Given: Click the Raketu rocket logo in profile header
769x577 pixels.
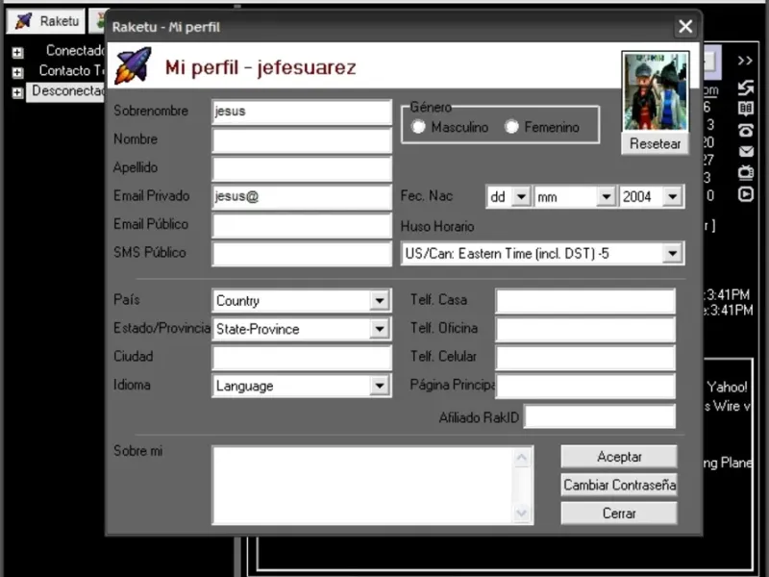Looking at the screenshot, I should (133, 65).
